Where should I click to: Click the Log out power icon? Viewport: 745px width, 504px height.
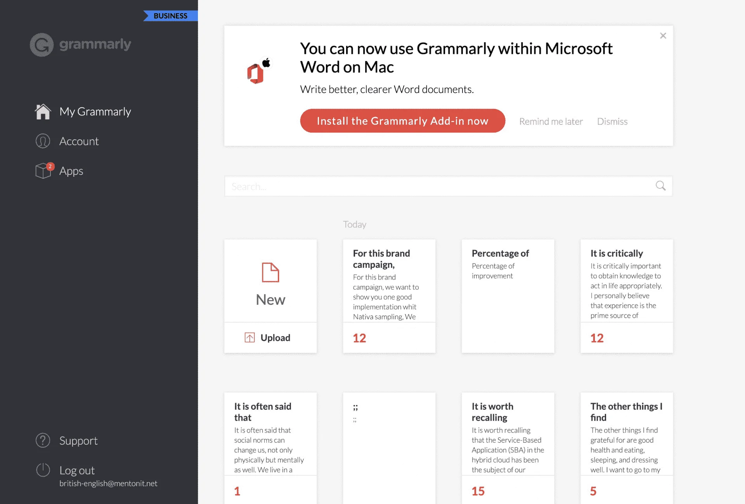click(43, 470)
